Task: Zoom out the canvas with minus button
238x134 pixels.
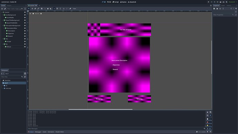Action: coord(33,14)
